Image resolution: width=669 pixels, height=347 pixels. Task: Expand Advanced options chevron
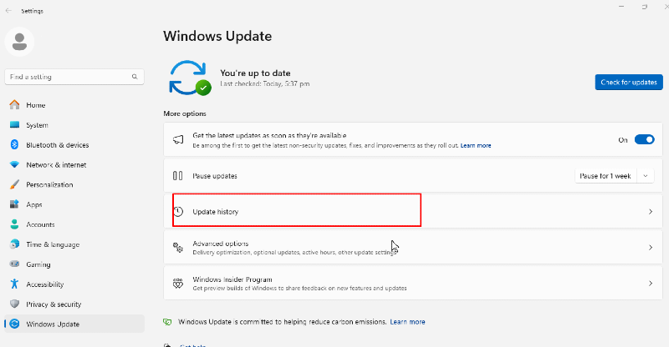tap(651, 248)
